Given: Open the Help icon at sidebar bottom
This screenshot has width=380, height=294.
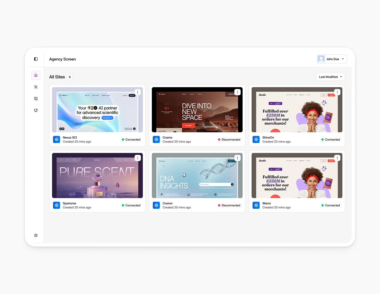Looking at the screenshot, I should (x=36, y=235).
